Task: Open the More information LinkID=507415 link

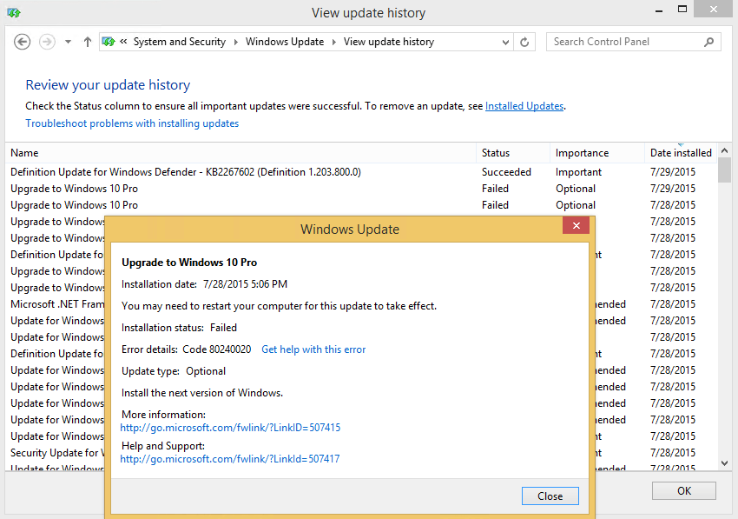Action: pos(230,428)
